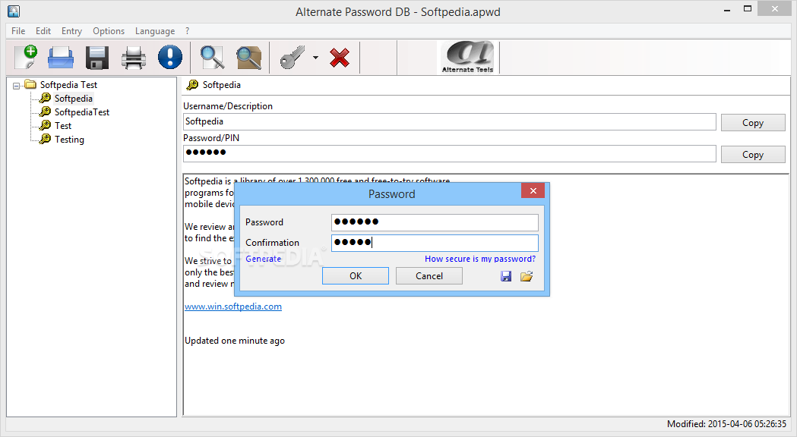Viewport: 797px width, 437px height.
Task: Click the key icon beside the Softpedia header
Action: click(192, 85)
